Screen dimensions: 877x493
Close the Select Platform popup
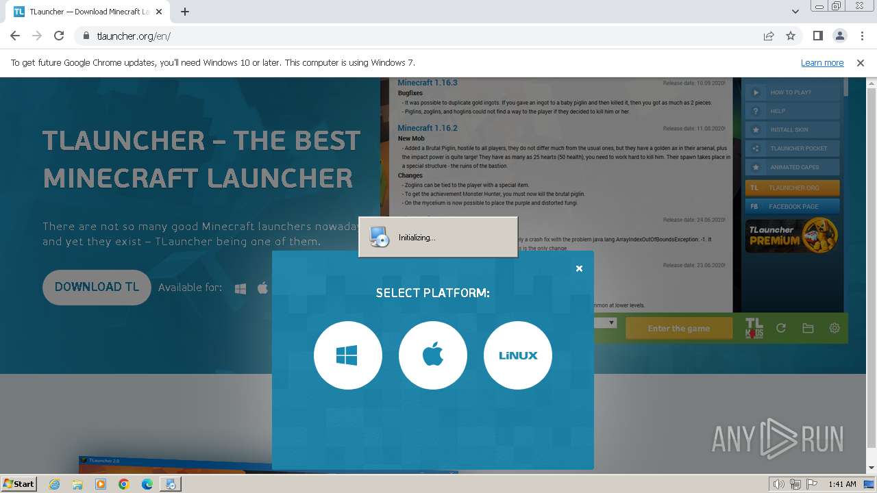click(579, 268)
